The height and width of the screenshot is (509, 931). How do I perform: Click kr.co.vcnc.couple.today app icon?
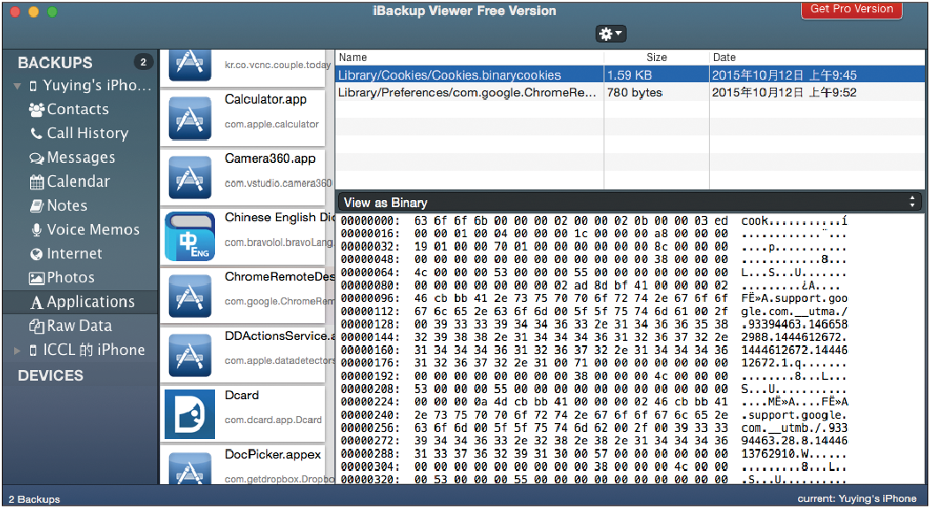(189, 65)
